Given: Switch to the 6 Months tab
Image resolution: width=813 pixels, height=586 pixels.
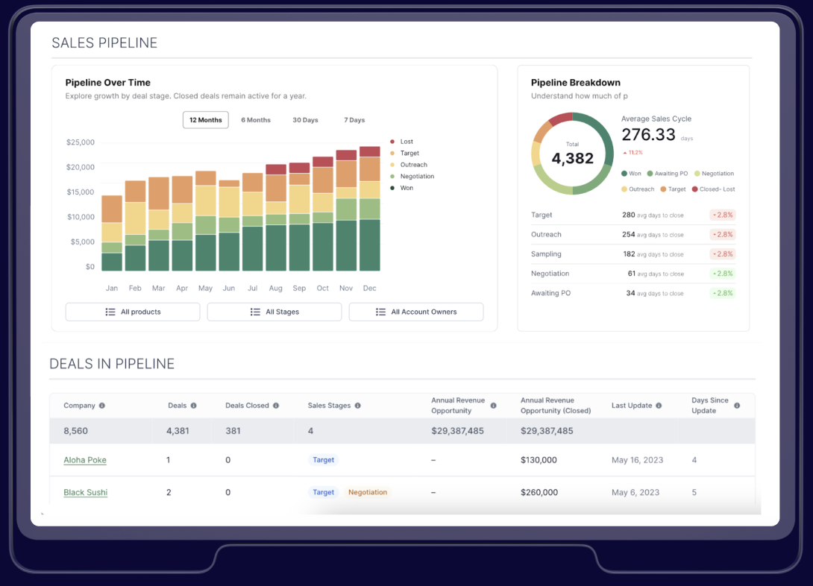Looking at the screenshot, I should (256, 120).
